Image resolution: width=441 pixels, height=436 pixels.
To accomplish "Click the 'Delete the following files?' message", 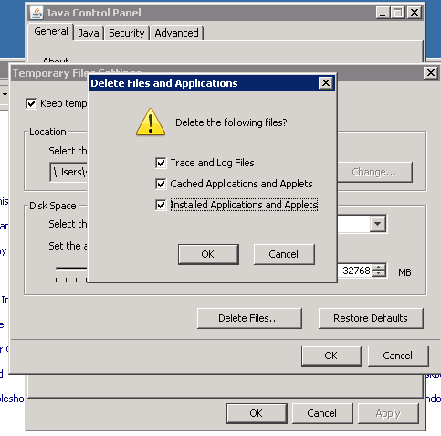I will point(231,122).
